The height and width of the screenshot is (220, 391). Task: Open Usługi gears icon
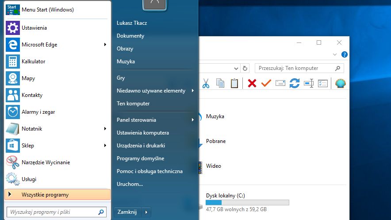coord(13,179)
